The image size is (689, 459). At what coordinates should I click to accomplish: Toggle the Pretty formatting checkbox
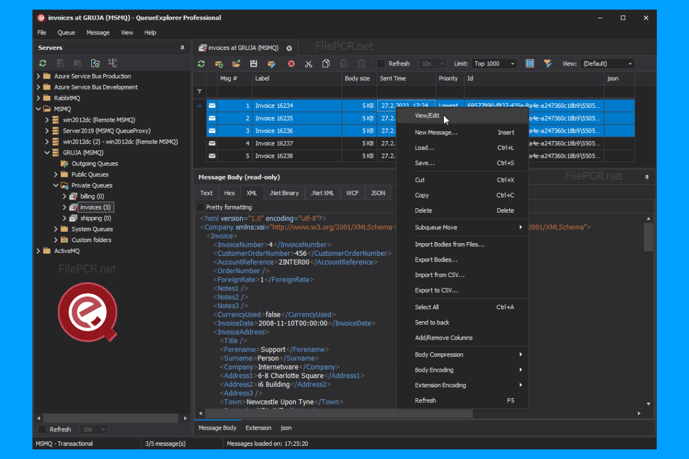200,207
